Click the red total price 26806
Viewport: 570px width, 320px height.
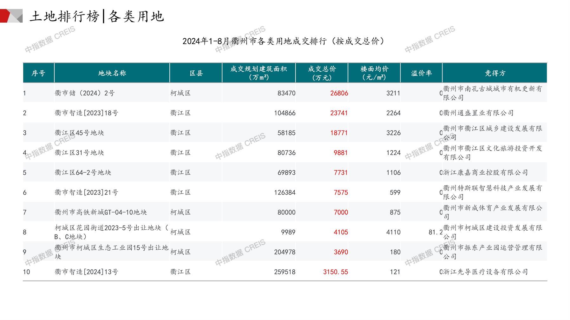(x=339, y=93)
